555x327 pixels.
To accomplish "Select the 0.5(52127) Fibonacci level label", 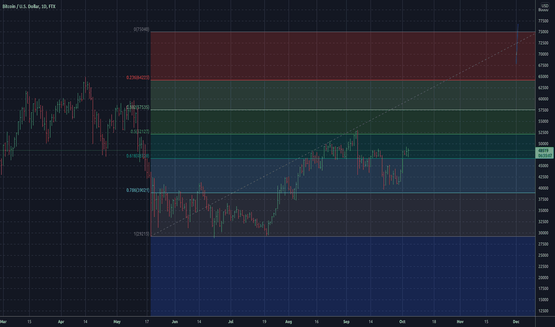I will point(140,131).
